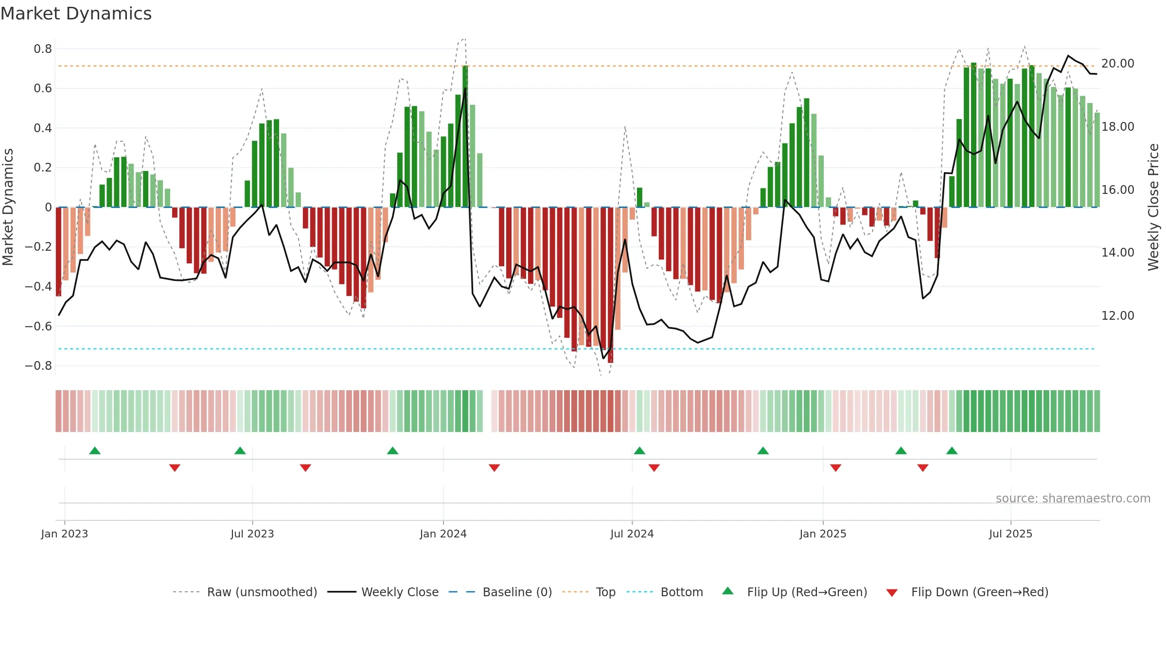Viewport: 1167px width, 656px height.
Task: Click the 0.8 left axis tick label
Action: pos(43,49)
